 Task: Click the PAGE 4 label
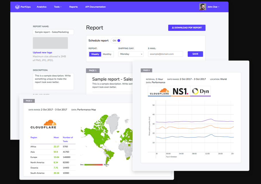click(146, 70)
